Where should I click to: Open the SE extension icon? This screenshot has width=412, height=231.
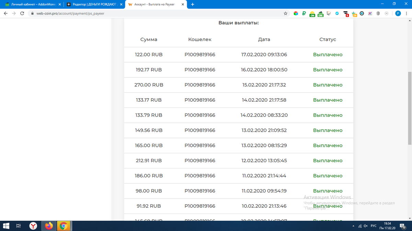[x=370, y=14]
